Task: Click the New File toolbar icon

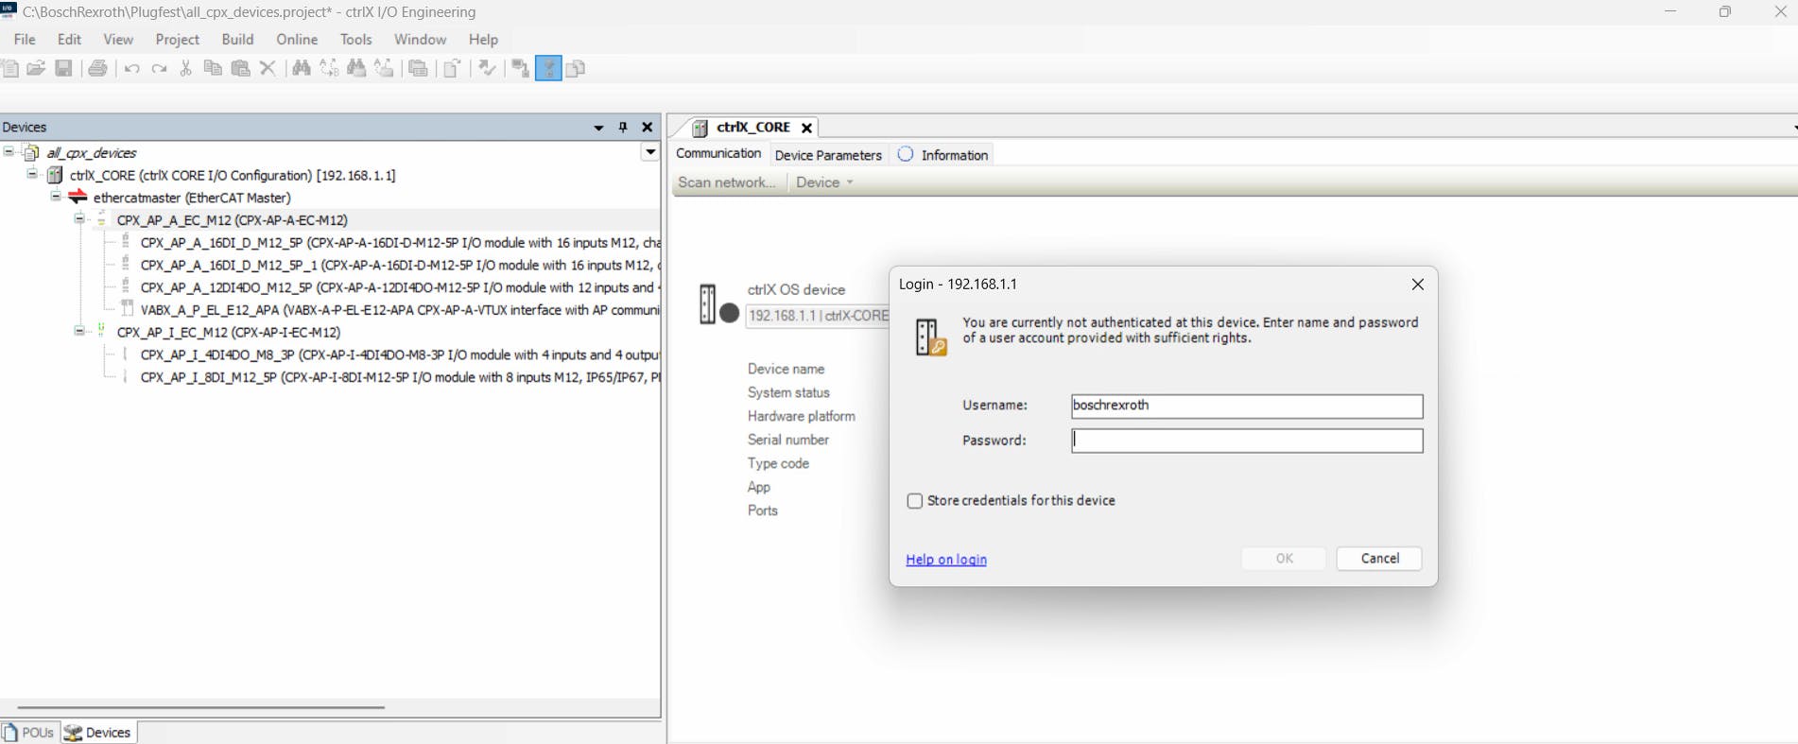Action: (x=10, y=68)
